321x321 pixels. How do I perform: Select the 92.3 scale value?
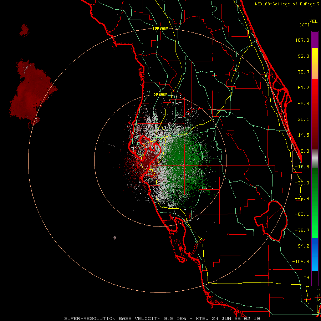point(304,56)
